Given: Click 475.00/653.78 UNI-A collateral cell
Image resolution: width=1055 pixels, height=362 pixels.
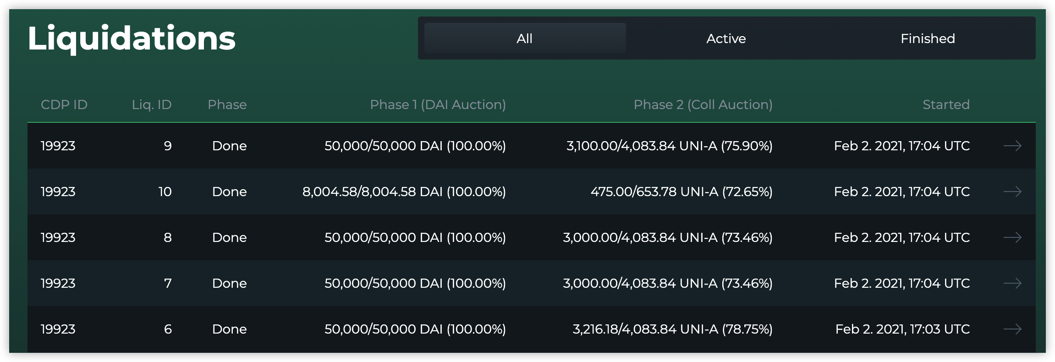Looking at the screenshot, I should click(x=681, y=192).
